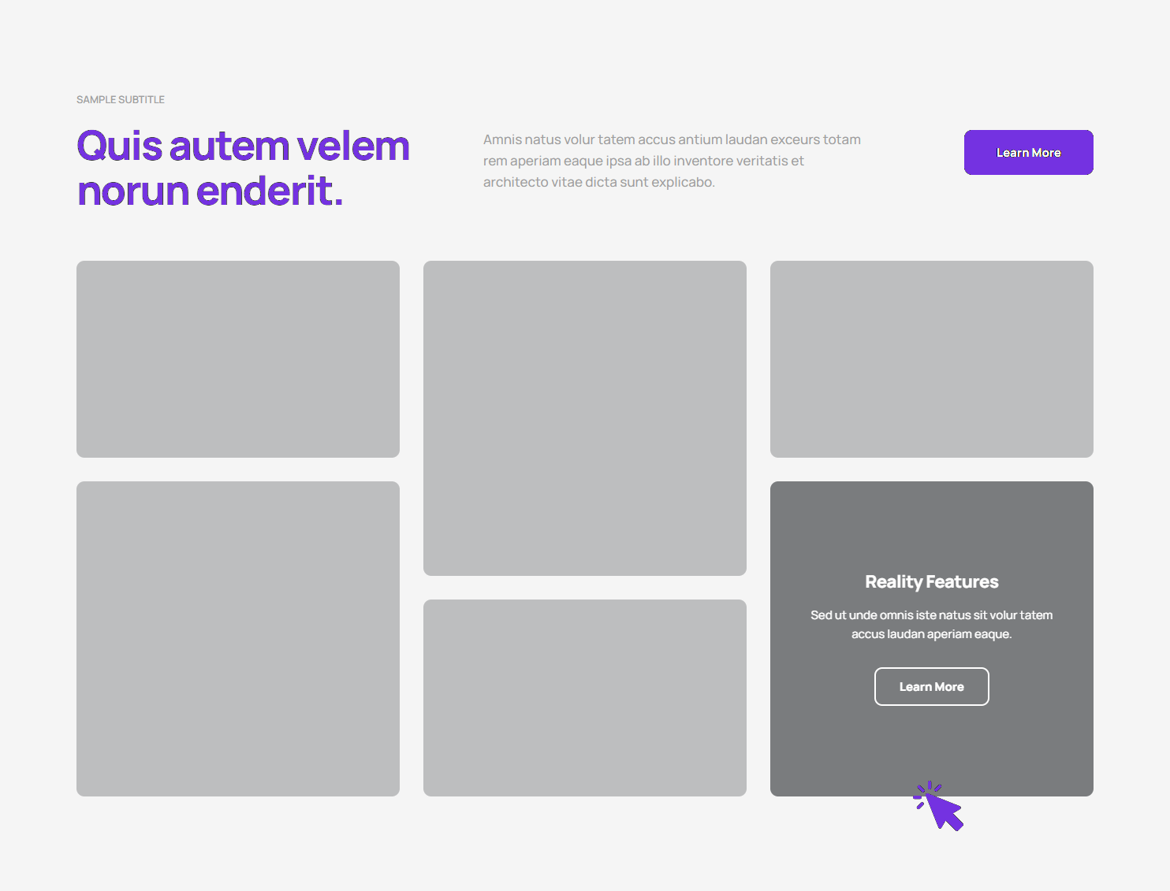Click the text 'accus laudan aperiam eaque.'
The image size is (1170, 891).
tap(931, 634)
